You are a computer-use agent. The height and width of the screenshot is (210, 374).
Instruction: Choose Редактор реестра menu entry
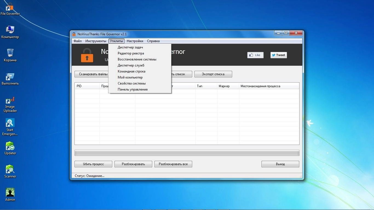pos(140,53)
